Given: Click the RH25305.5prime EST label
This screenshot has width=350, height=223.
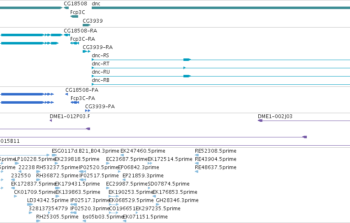Looking at the screenshot, I should point(57,217).
